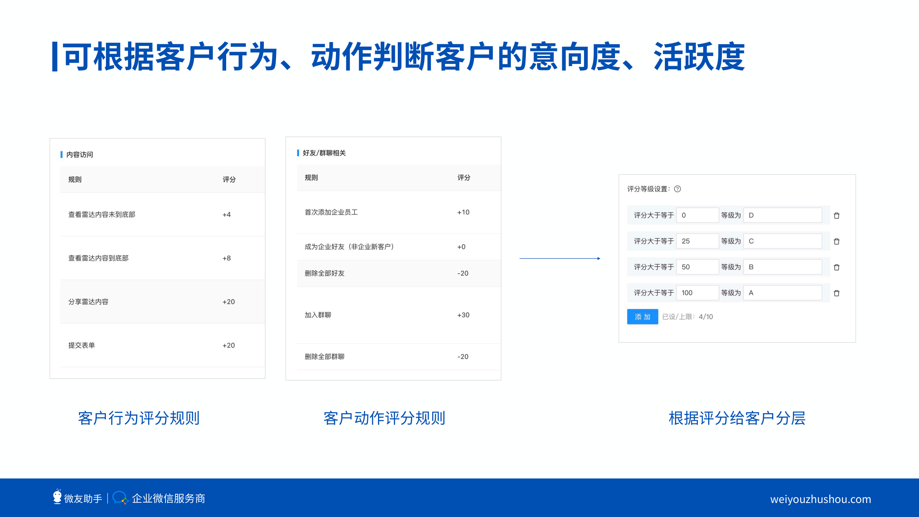Click 好友/群聊相关 section heading

point(324,153)
